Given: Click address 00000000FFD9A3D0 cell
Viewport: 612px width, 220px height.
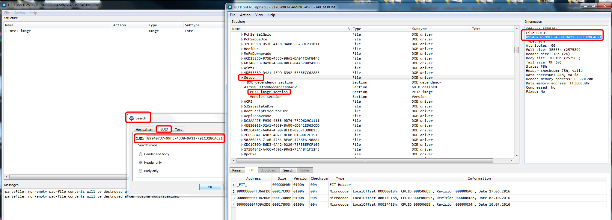Looking at the screenshot, I should click(254, 205).
